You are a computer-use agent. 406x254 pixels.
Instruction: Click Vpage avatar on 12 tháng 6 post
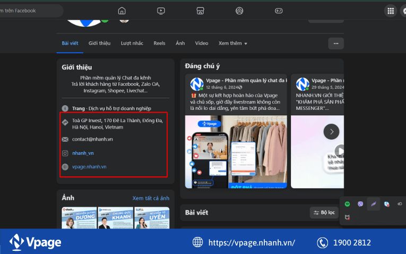point(197,84)
